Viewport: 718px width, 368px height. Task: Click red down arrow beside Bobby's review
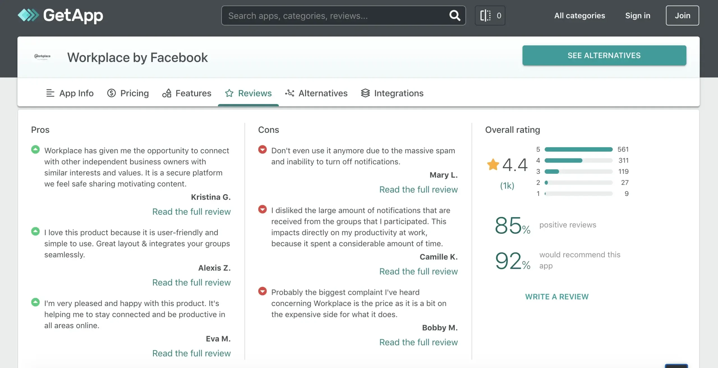pos(262,291)
